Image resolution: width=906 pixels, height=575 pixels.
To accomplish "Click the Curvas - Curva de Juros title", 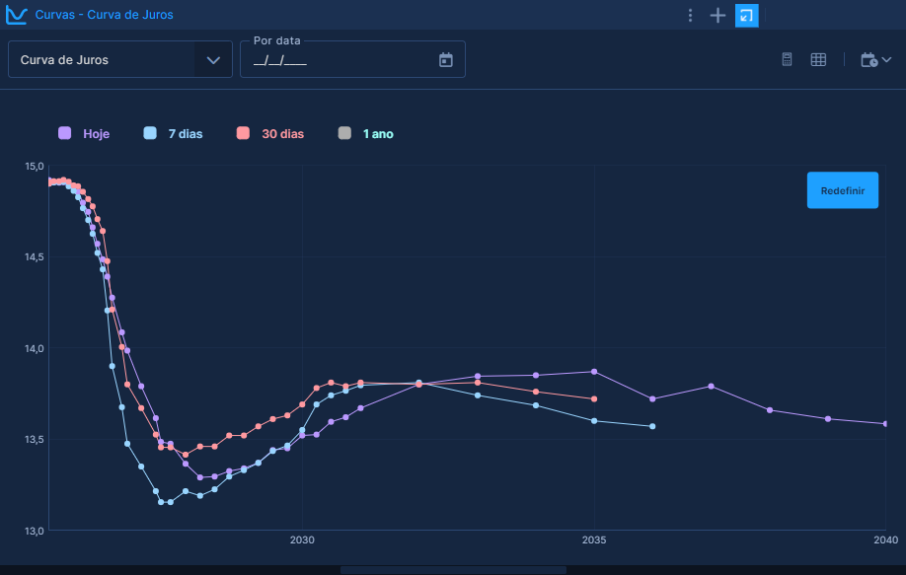I will coord(104,15).
